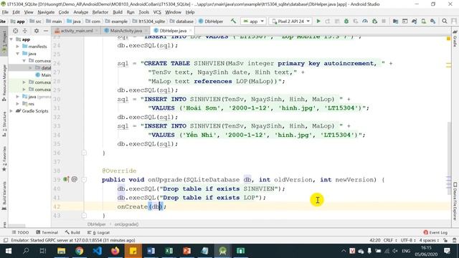This screenshot has width=459, height=258.
Task: Open the TODO tool window
Action: click(x=20, y=232)
